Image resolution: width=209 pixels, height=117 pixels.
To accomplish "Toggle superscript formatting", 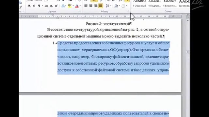I will coord(56,6).
